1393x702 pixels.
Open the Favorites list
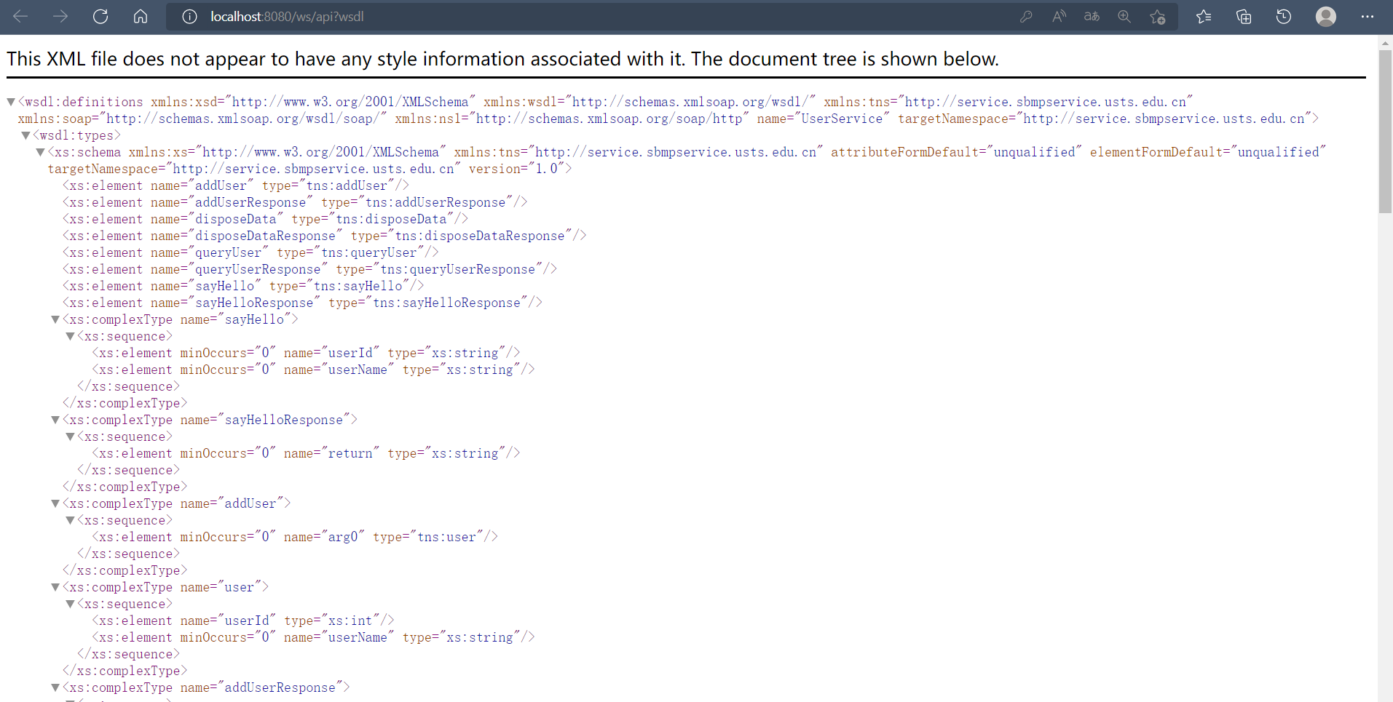(x=1204, y=16)
